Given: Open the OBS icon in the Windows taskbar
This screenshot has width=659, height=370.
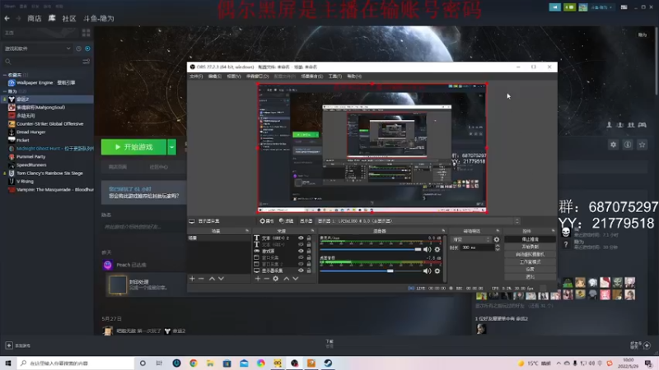Looking at the screenshot, I should [x=295, y=363].
